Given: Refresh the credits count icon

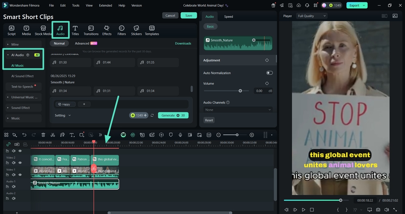Looking at the screenshot, I should (152, 115).
